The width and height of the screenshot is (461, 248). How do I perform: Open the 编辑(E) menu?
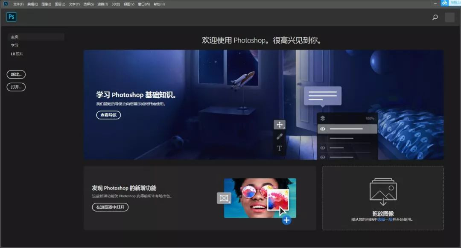[32, 4]
